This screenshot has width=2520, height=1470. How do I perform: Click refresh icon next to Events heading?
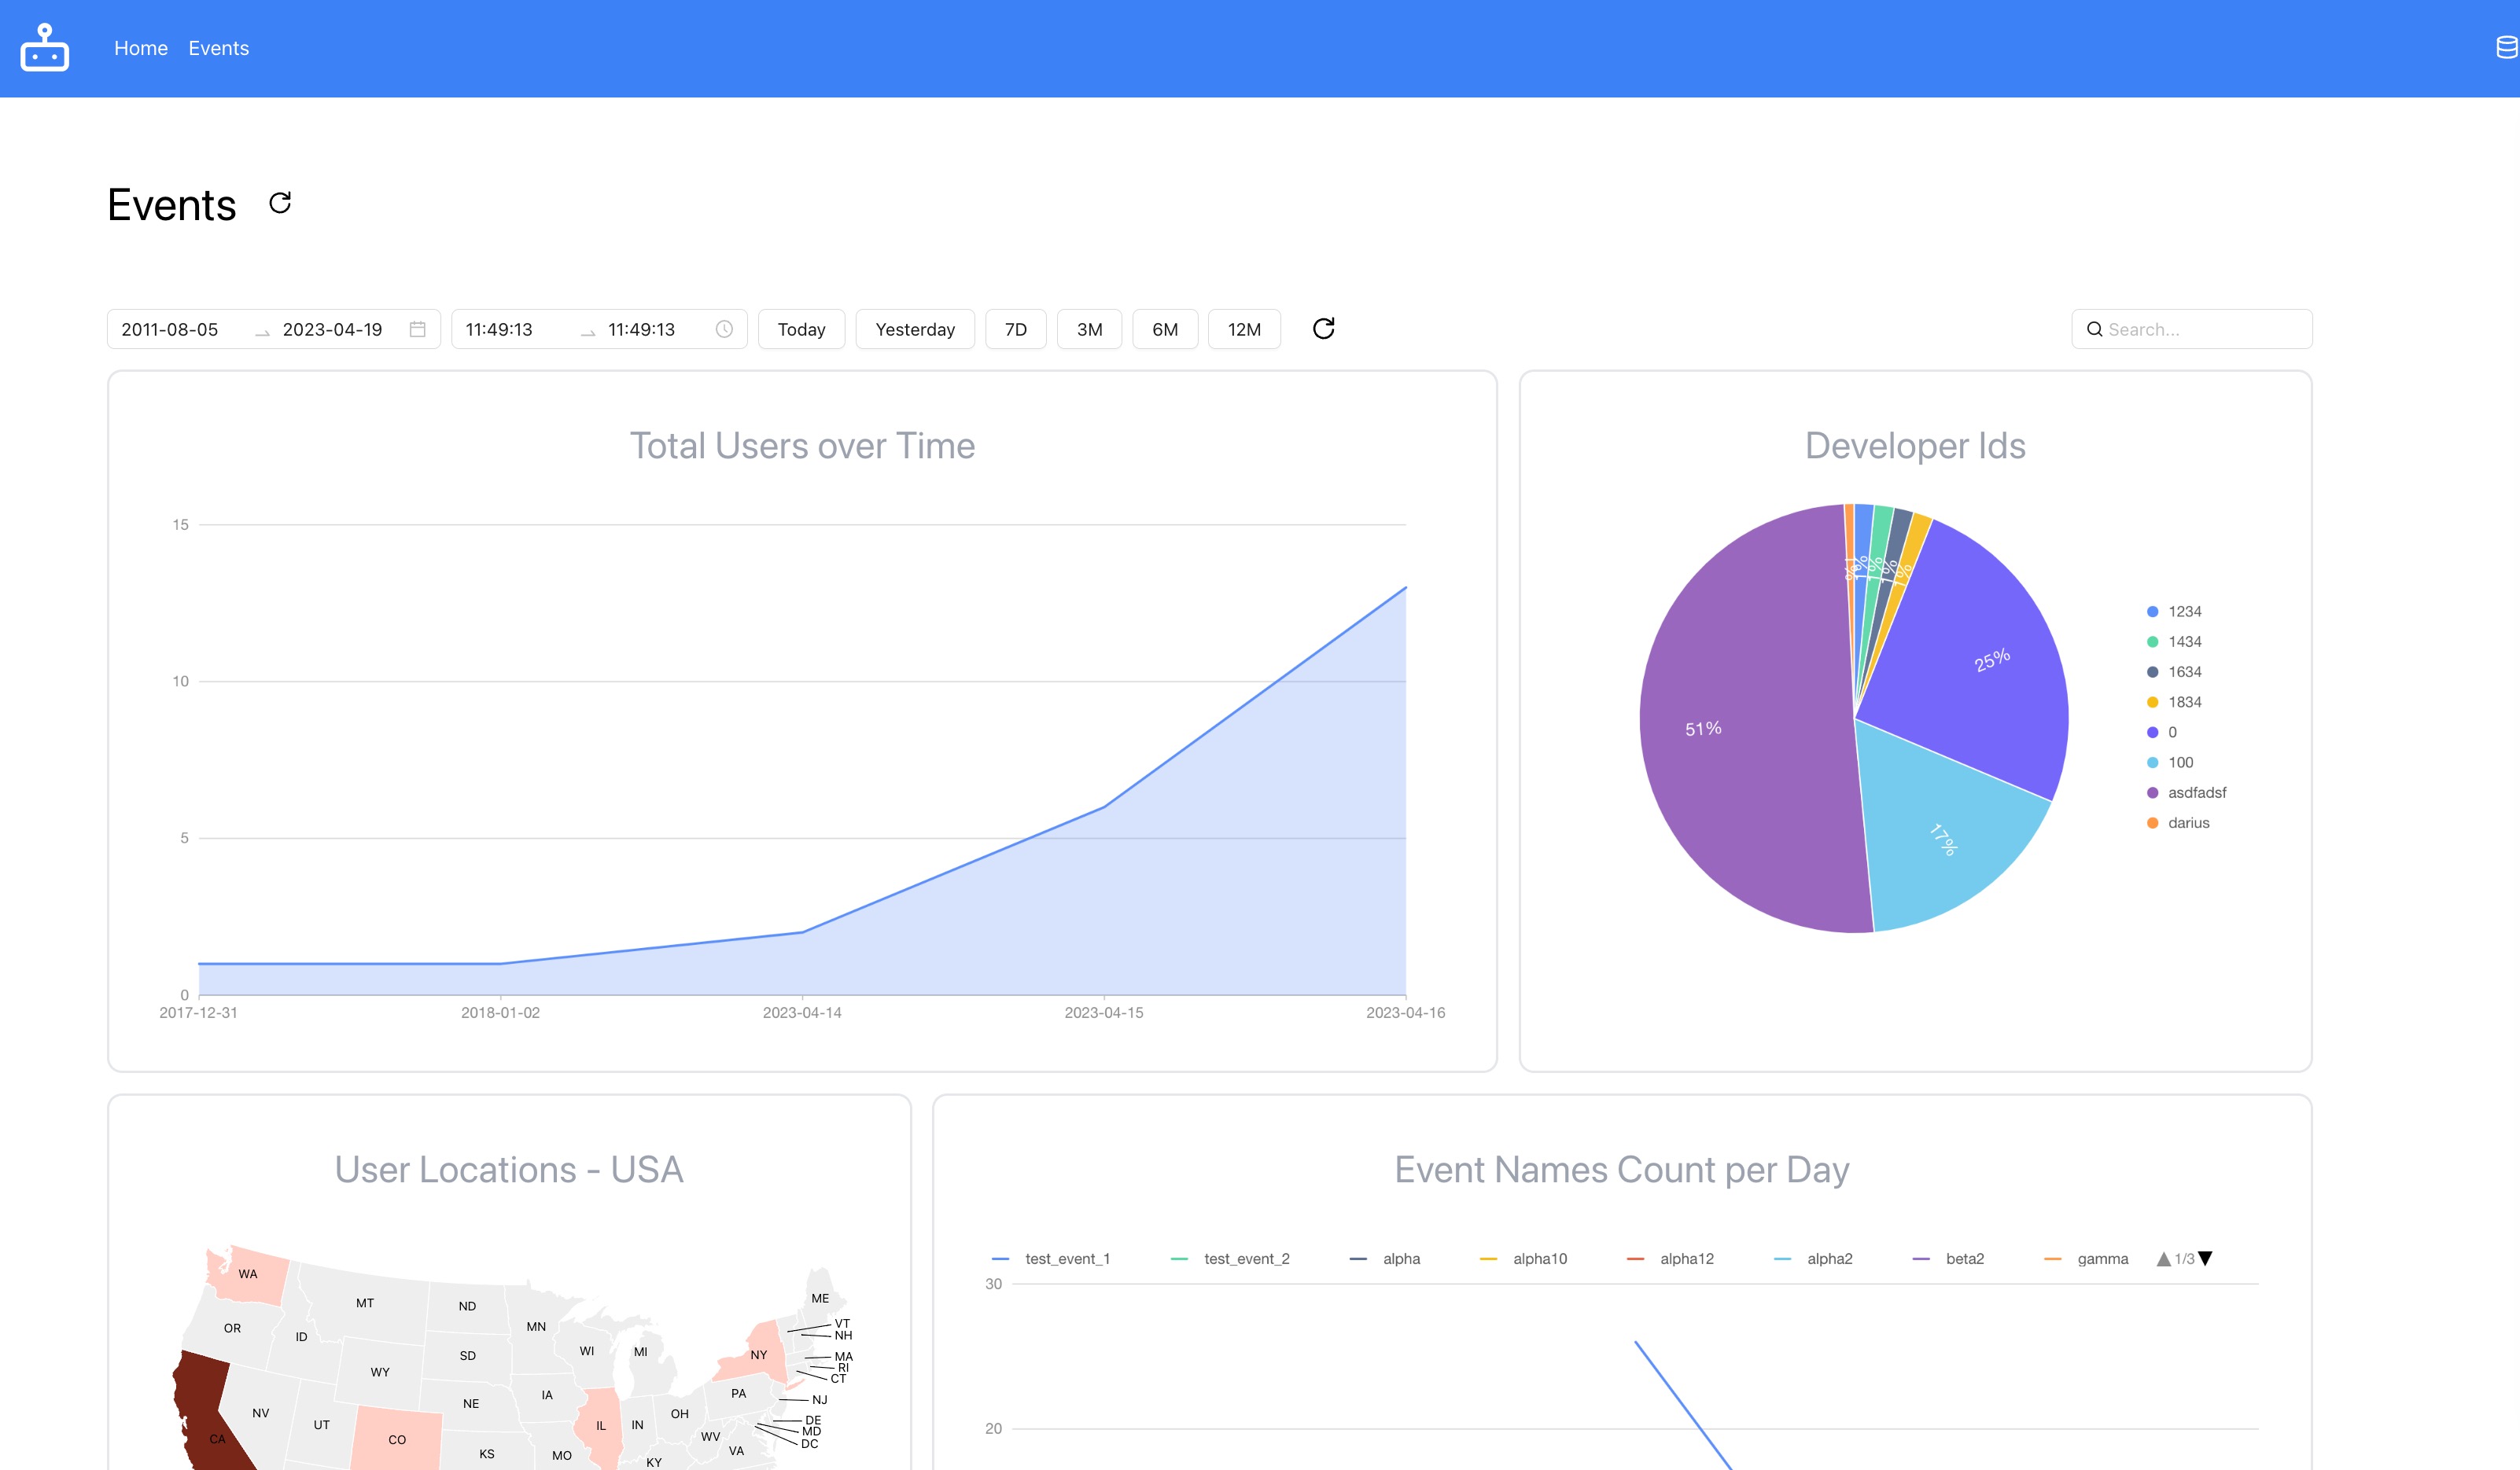pos(280,203)
